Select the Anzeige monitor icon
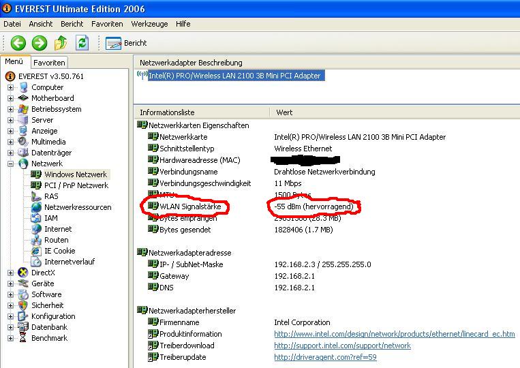The image size is (520, 368). [x=23, y=131]
